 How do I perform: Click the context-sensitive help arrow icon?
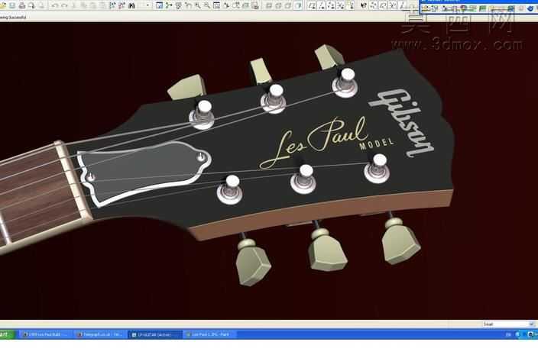click(x=364, y=5)
